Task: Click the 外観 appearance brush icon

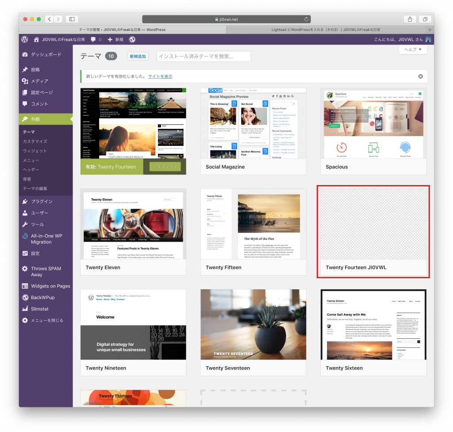Action: (x=25, y=119)
